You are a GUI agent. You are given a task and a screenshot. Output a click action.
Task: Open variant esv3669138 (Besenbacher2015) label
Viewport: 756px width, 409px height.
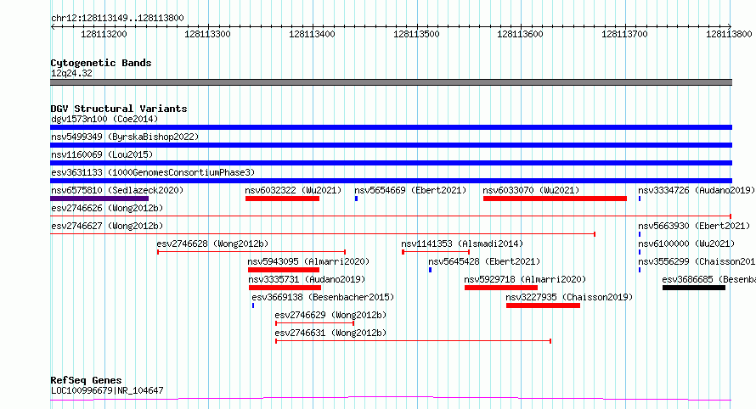point(323,297)
